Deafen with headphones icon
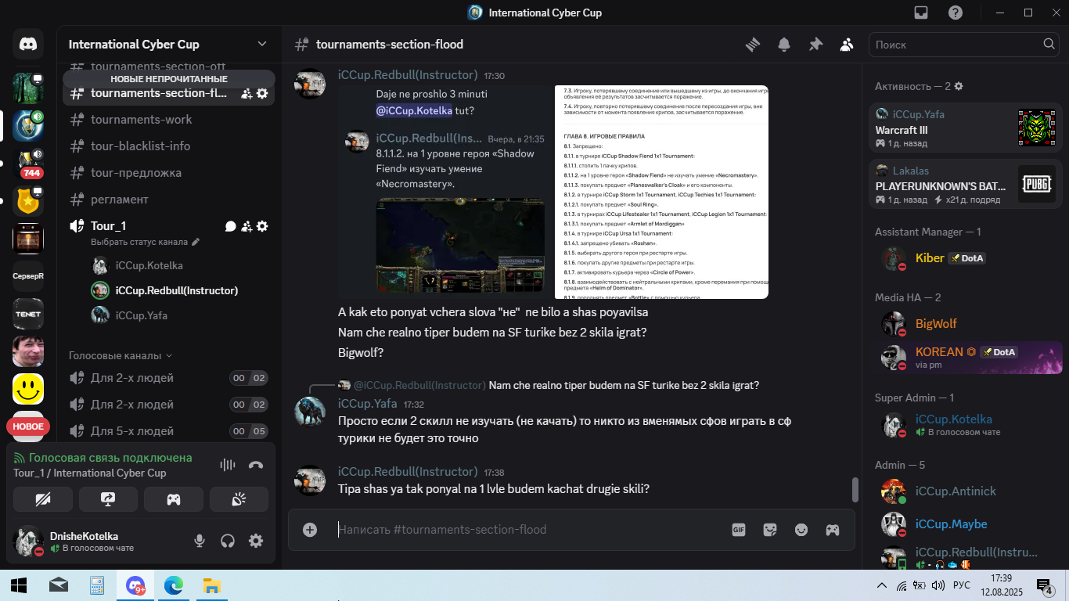The image size is (1069, 601). click(228, 541)
